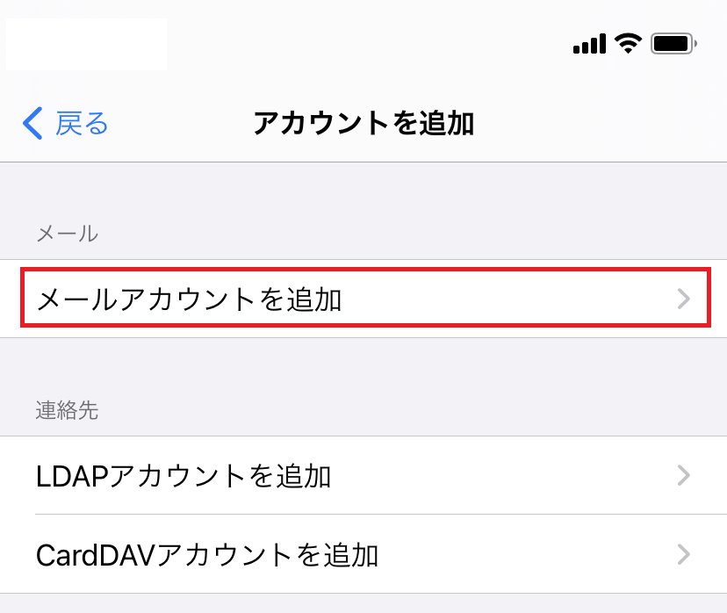This screenshot has width=727, height=613.
Task: Tap the 戻る back label
Action: 82,124
